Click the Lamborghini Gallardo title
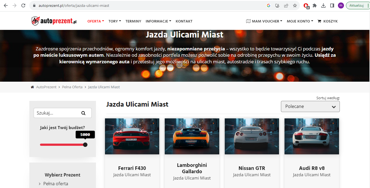Viewport: 370px width, 188px height. (192, 168)
